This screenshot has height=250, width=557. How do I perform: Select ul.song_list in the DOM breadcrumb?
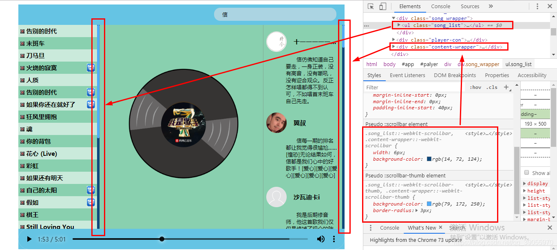[x=518, y=64]
